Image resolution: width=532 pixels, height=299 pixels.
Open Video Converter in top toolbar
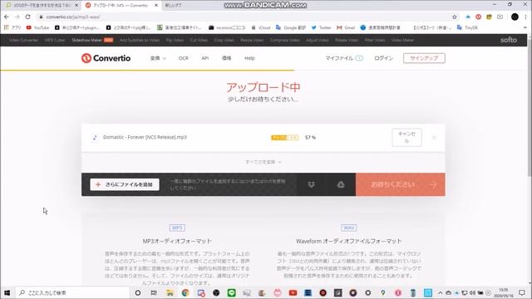pos(23,40)
